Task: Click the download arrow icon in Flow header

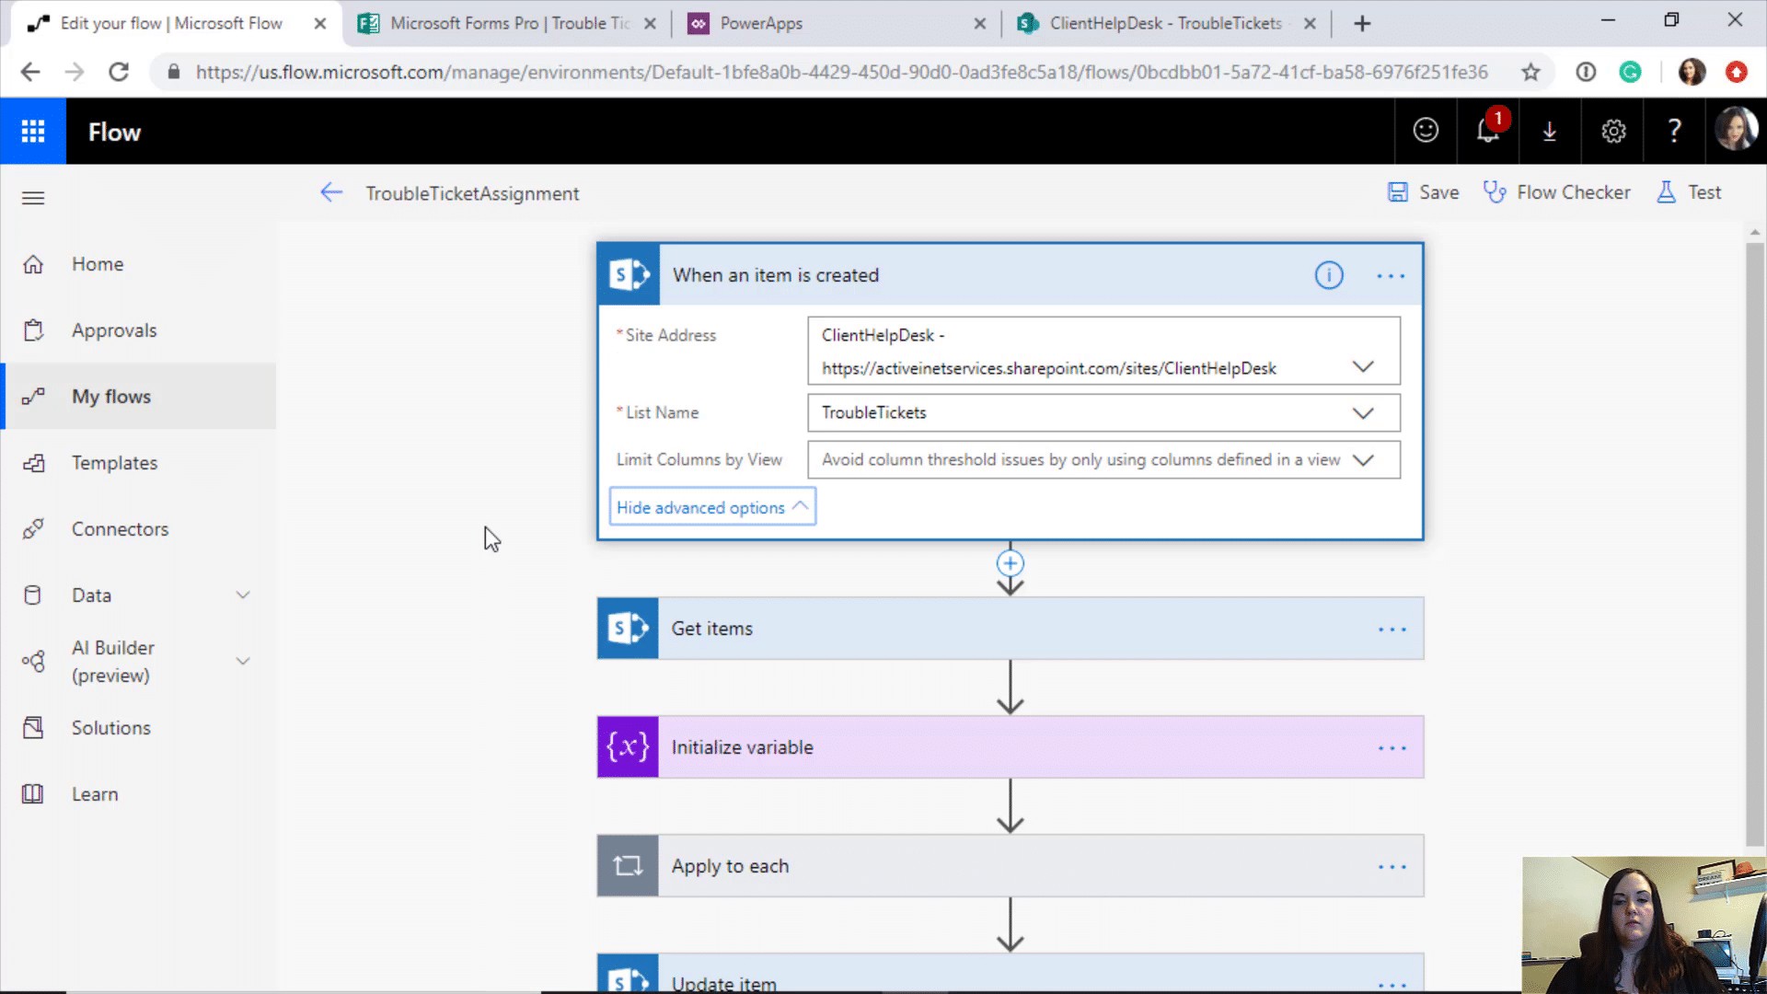Action: (x=1550, y=132)
